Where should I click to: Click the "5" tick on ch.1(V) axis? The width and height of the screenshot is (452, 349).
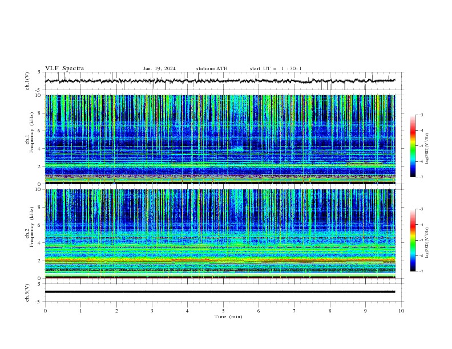(x=39, y=72)
